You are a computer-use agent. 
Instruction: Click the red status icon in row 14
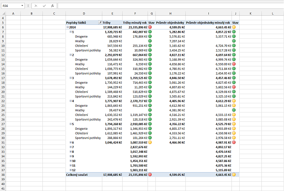click(x=234, y=64)
